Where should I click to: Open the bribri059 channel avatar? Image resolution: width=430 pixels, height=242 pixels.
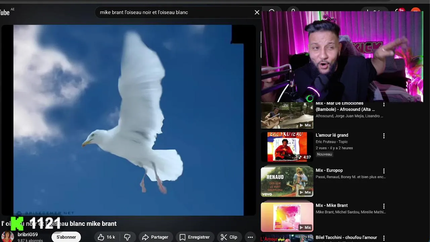click(7, 237)
